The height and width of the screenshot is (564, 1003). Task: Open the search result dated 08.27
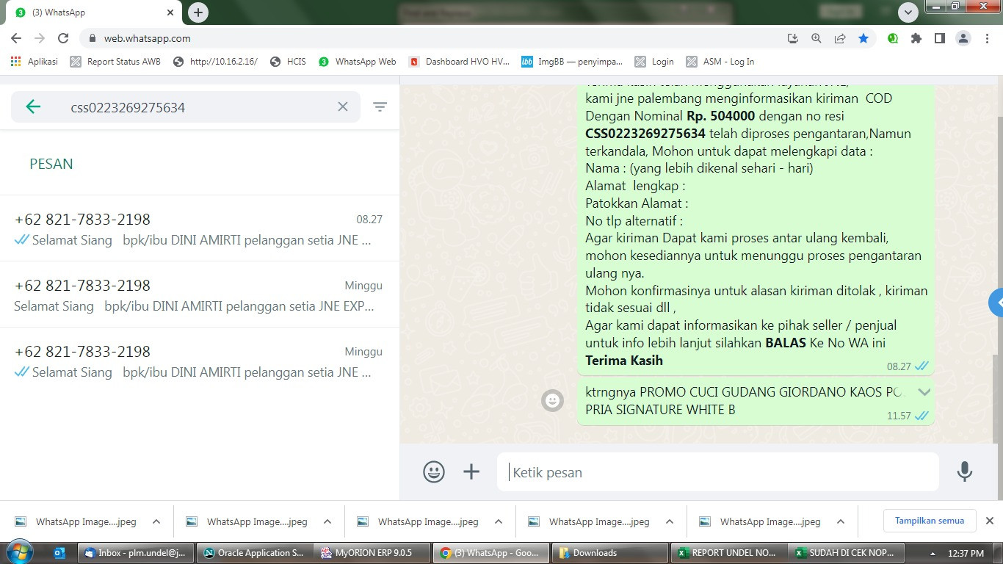pyautogui.click(x=200, y=229)
